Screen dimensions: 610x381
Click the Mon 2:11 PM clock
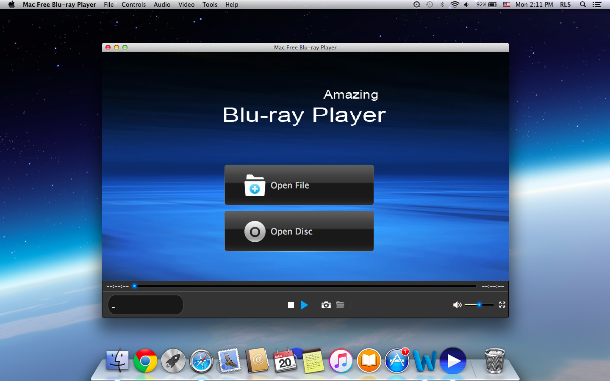(534, 5)
